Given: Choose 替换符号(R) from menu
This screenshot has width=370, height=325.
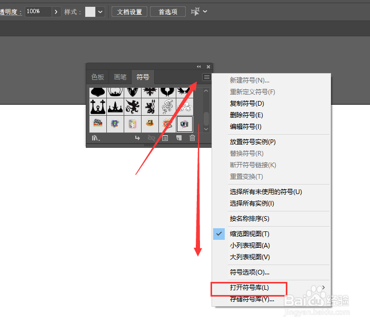Looking at the screenshot, I should [272, 154].
